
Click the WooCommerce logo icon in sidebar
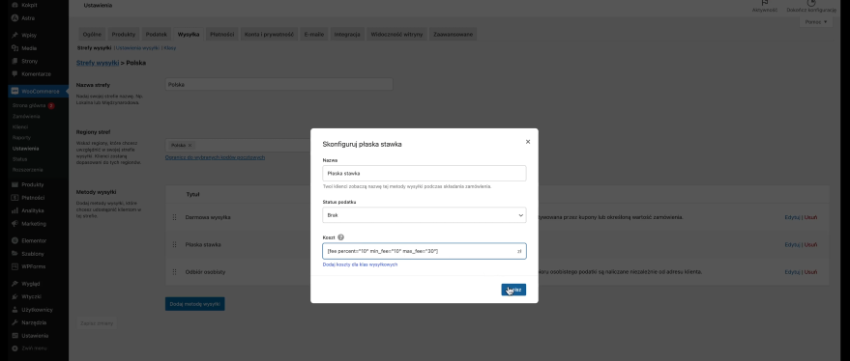[x=15, y=91]
